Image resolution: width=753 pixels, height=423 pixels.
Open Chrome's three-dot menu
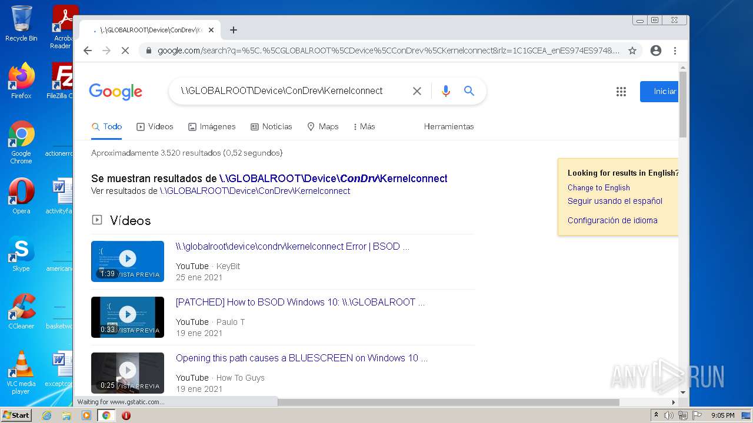675,51
